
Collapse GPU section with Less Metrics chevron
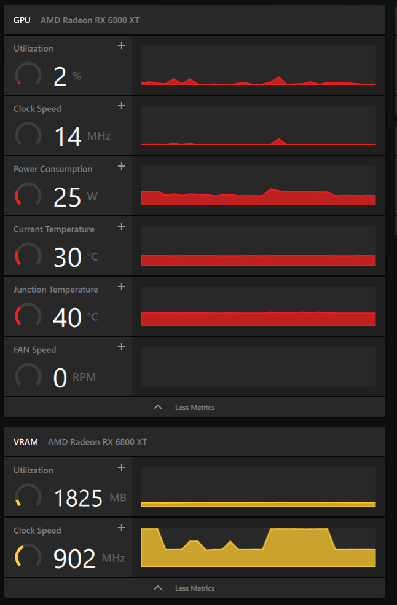coord(158,407)
